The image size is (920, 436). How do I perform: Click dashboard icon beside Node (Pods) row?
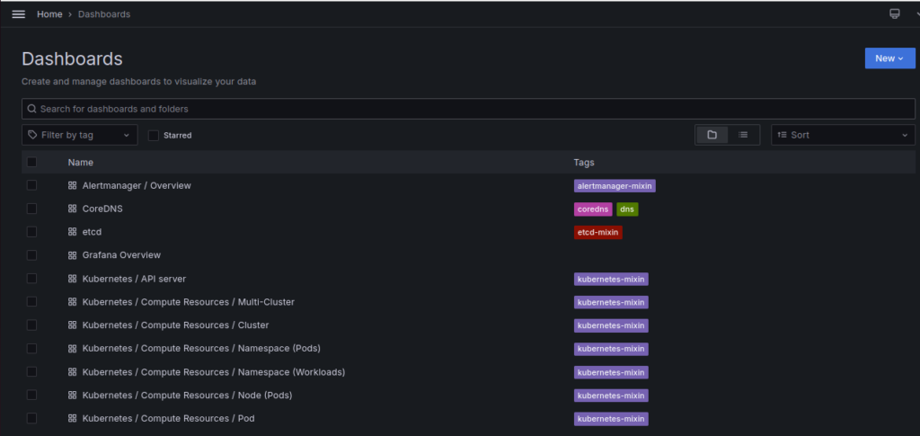pos(72,396)
